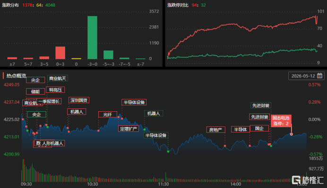
Task: Click the 固态电池 涨停 tooltip
Action: 281,121
